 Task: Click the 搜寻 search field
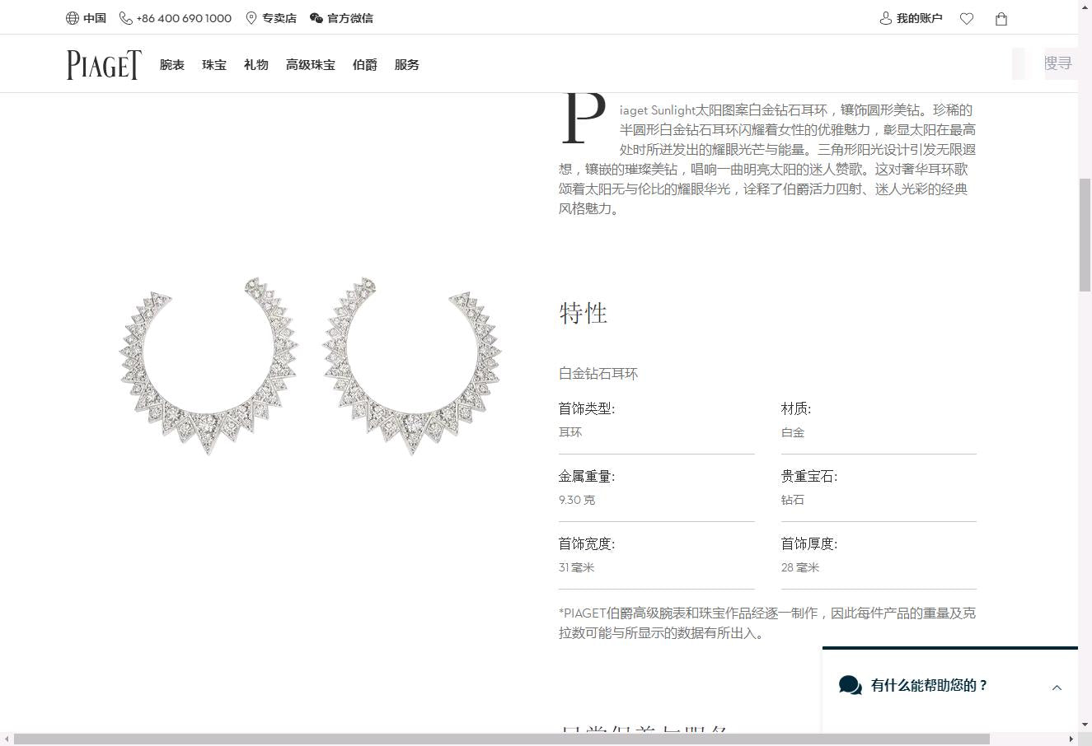tap(1058, 63)
